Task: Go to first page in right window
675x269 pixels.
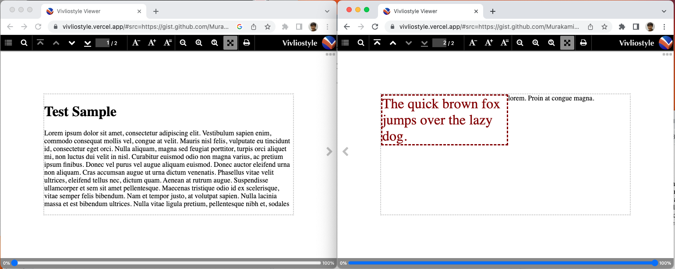Action: tap(377, 43)
